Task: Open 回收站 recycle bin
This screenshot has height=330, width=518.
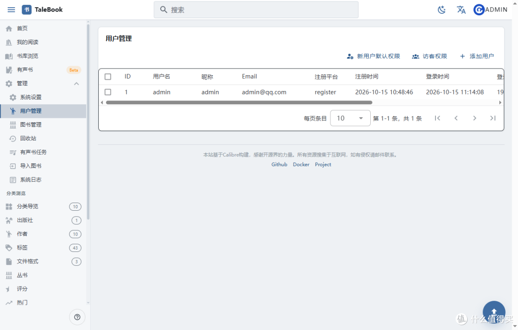Action: (x=43, y=138)
